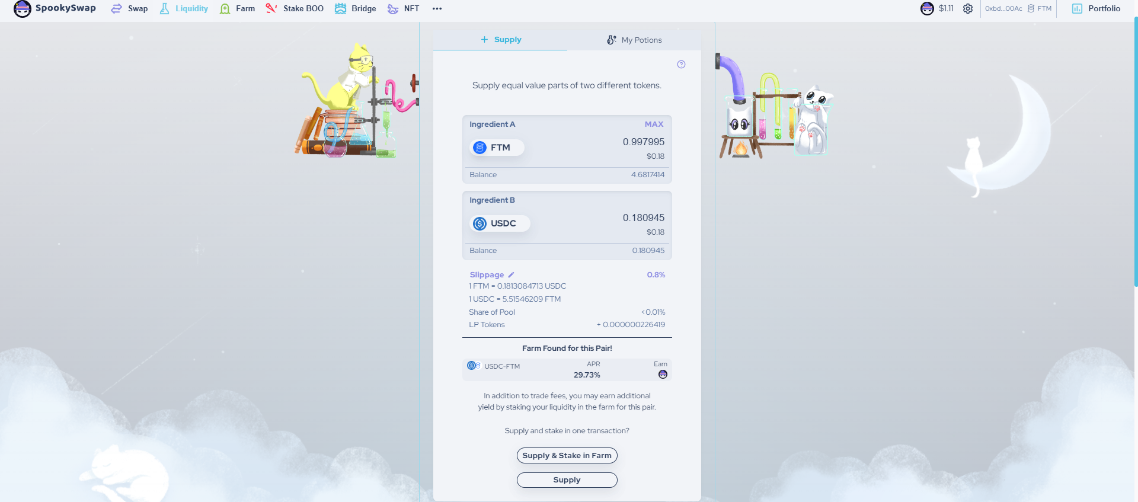This screenshot has width=1138, height=502.
Task: Click the bottom Supply button
Action: (567, 480)
